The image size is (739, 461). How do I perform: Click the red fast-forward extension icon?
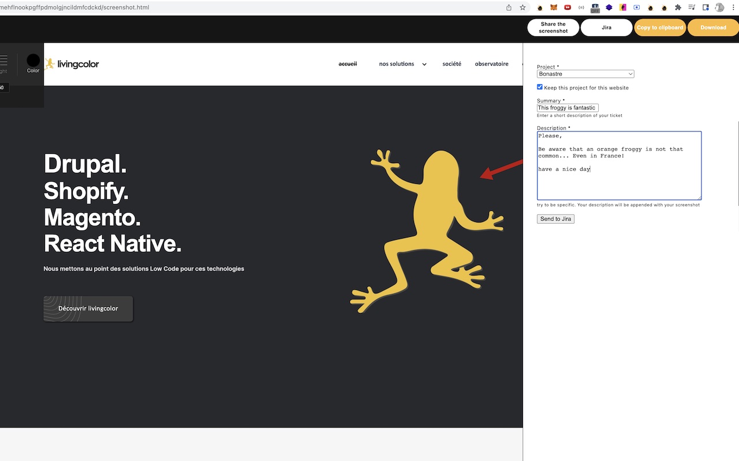point(568,7)
